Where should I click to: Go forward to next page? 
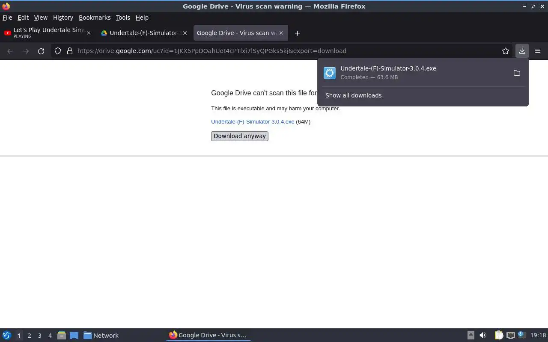pyautogui.click(x=26, y=51)
